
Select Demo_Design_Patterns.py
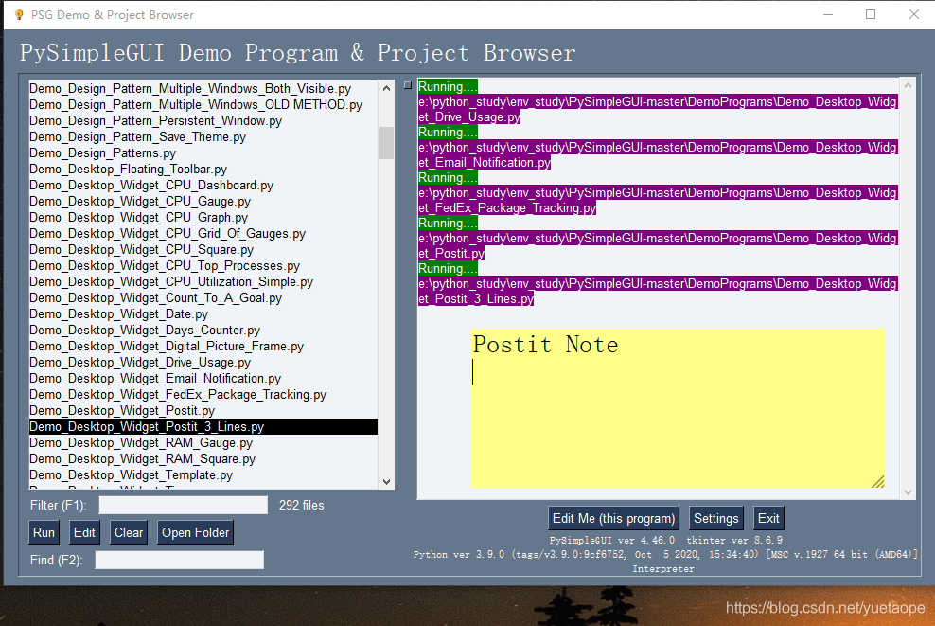(203, 152)
